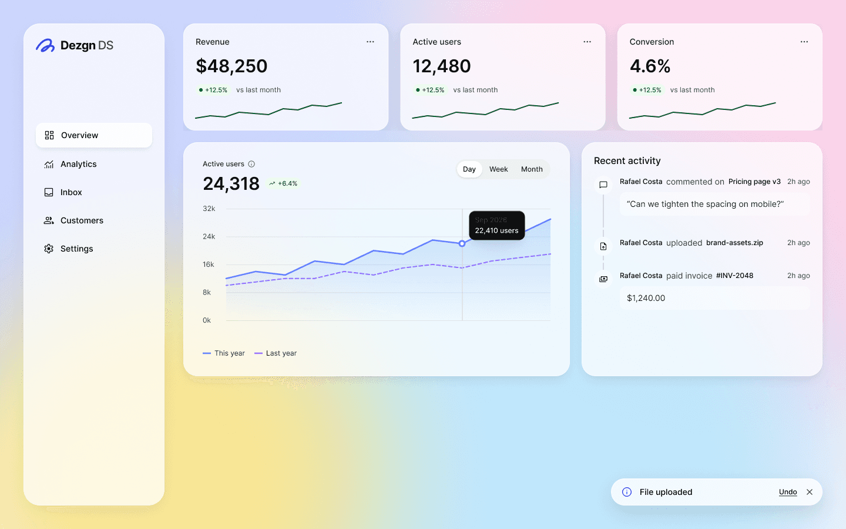Click the info icon in File uploaded toast
The height and width of the screenshot is (529, 846).
[627, 492]
